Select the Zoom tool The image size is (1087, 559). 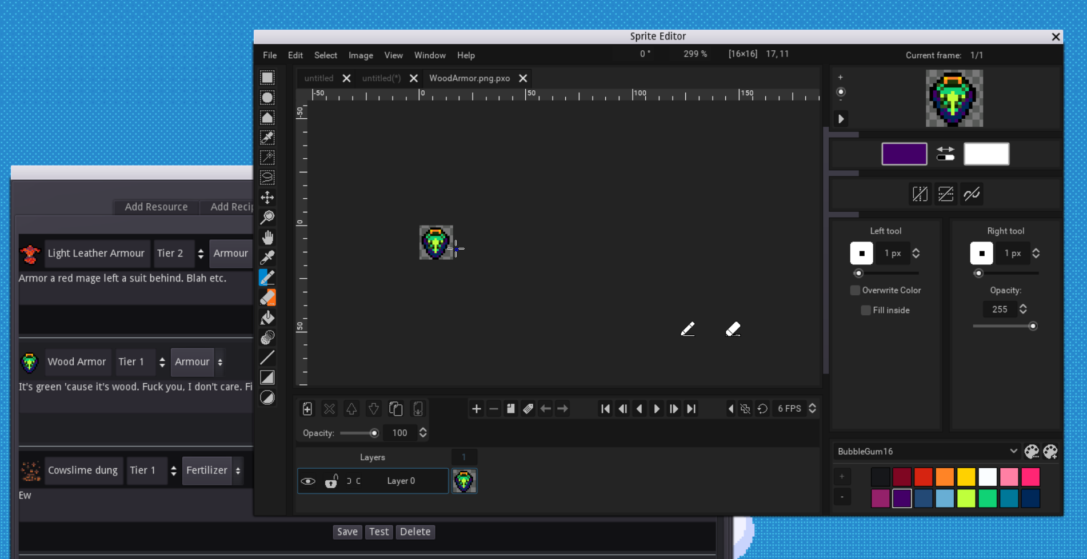tap(267, 218)
